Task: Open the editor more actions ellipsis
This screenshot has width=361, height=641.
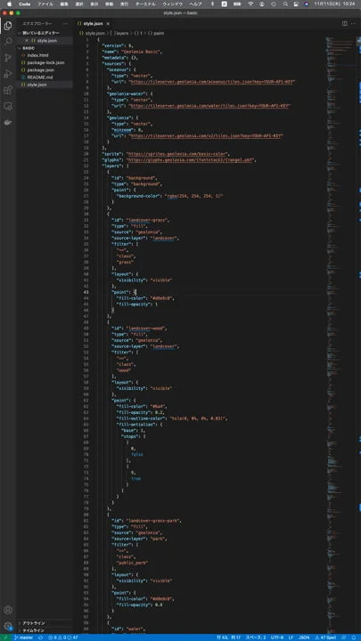Action: (353, 24)
